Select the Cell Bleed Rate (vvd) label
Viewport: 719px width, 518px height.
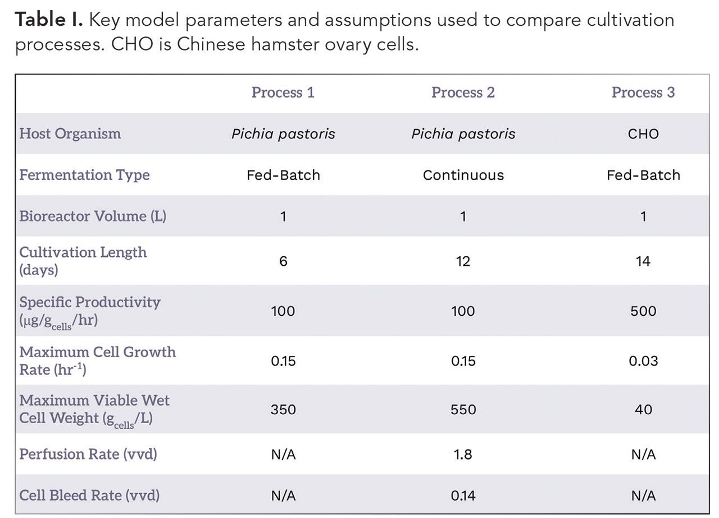(x=89, y=495)
